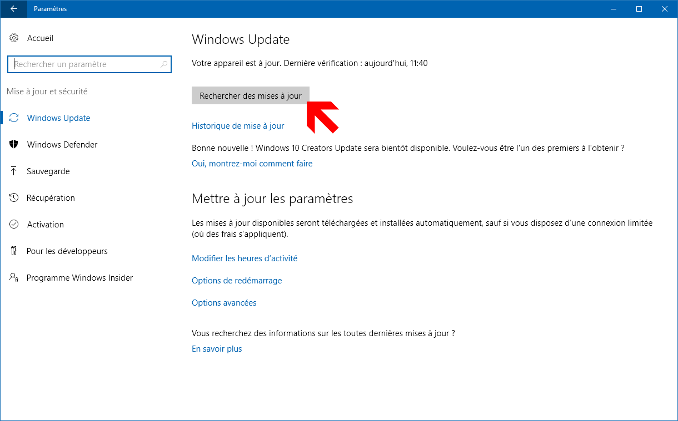Click Rechercher des mises à jour button
Image resolution: width=678 pixels, height=421 pixels.
(x=251, y=95)
